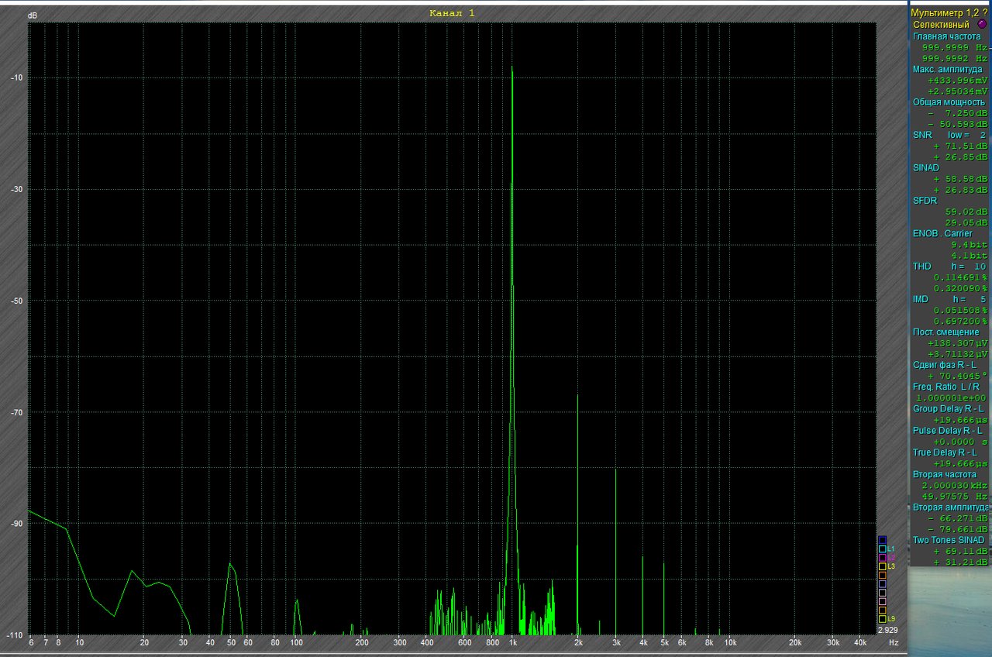Select the 0.114691 % THD reading
Image resolution: width=992 pixels, height=657 pixels.
[960, 277]
